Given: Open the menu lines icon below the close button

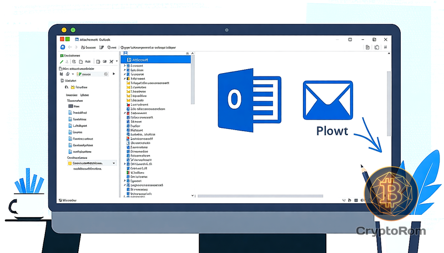Looking at the screenshot, I should (x=385, y=47).
